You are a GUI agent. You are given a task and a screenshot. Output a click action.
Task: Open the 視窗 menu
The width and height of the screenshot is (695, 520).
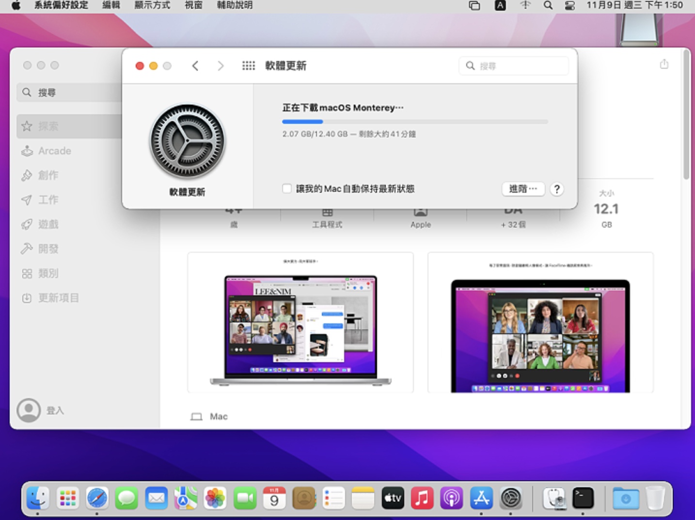193,5
